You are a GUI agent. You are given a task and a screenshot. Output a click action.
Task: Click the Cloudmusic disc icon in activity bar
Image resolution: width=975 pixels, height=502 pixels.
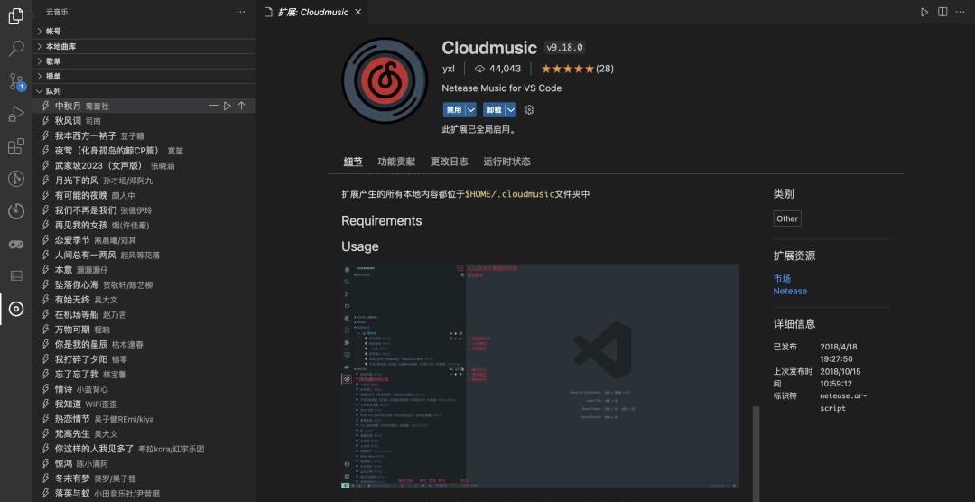tap(16, 310)
